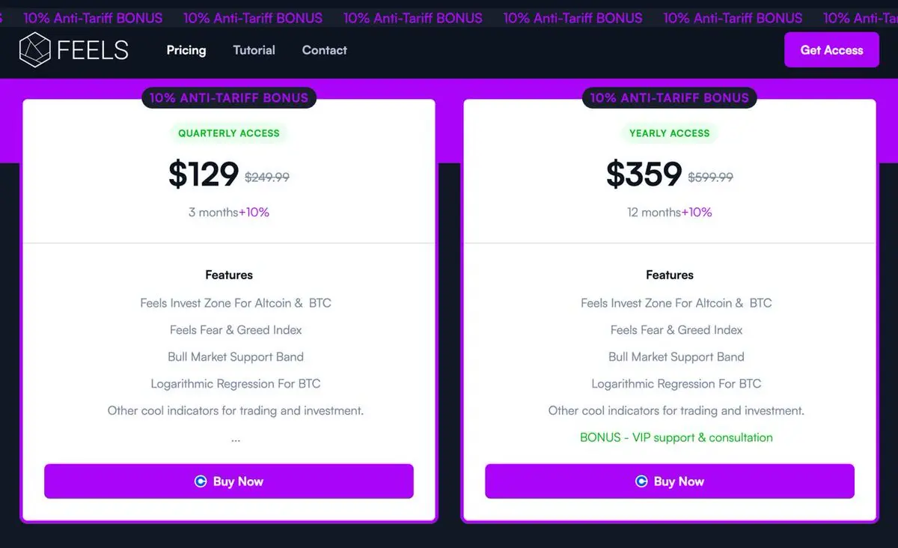The height and width of the screenshot is (548, 898).
Task: Expand the ellipsis under quarterly features
Action: pyautogui.click(x=236, y=439)
